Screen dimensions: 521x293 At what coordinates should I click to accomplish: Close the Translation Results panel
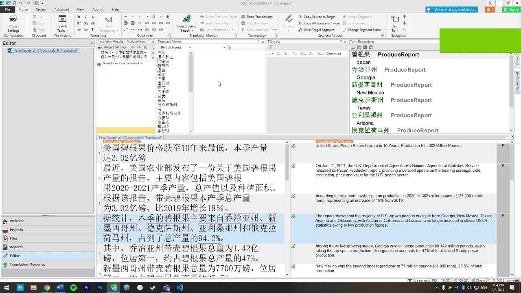[153, 42]
